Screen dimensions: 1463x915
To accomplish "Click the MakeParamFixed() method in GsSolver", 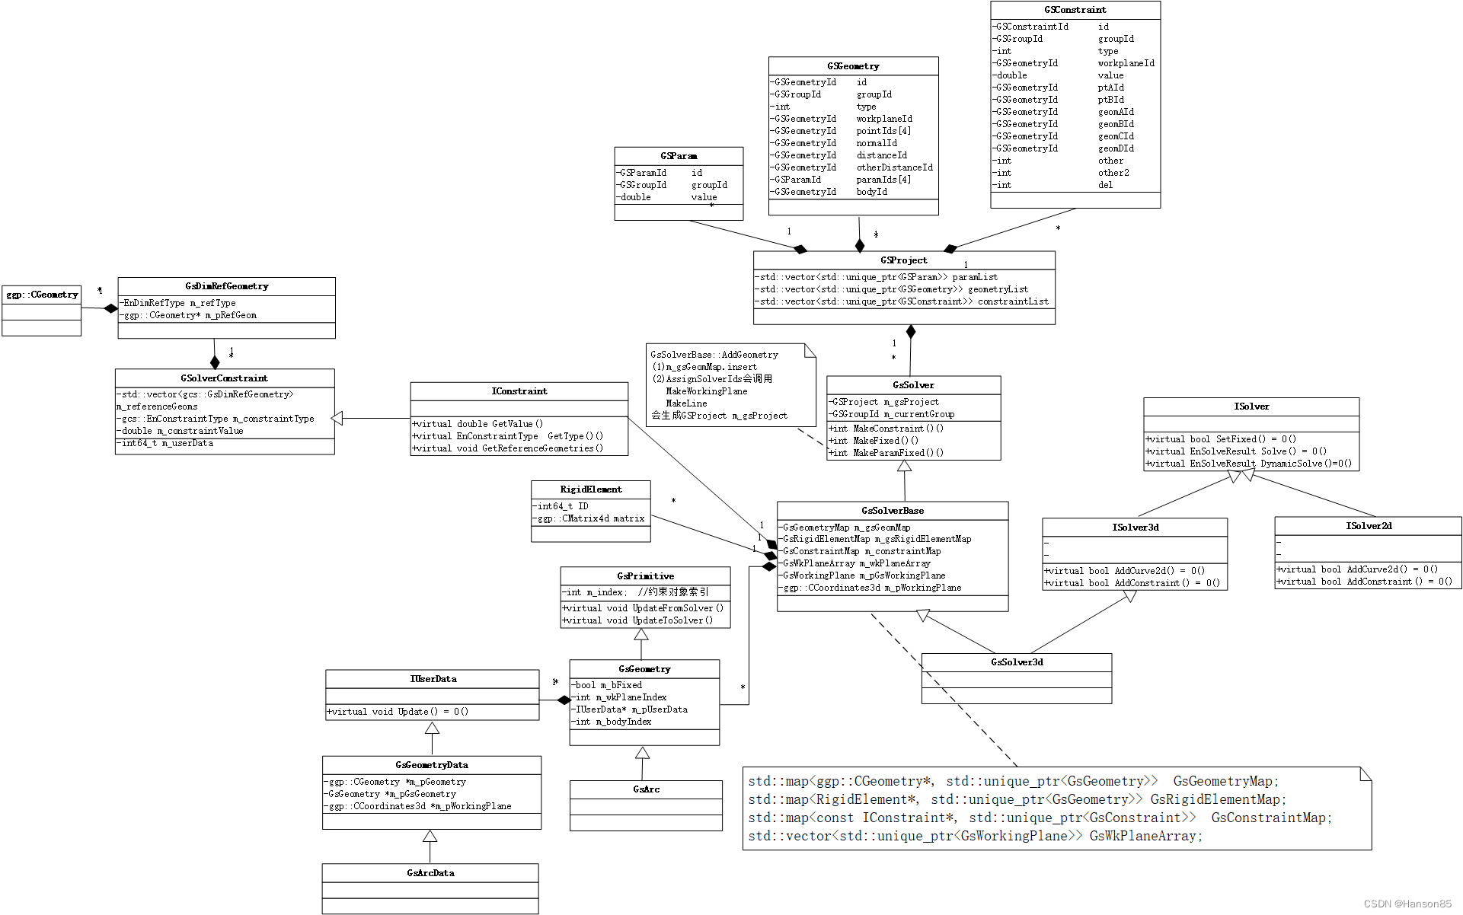I will (886, 453).
